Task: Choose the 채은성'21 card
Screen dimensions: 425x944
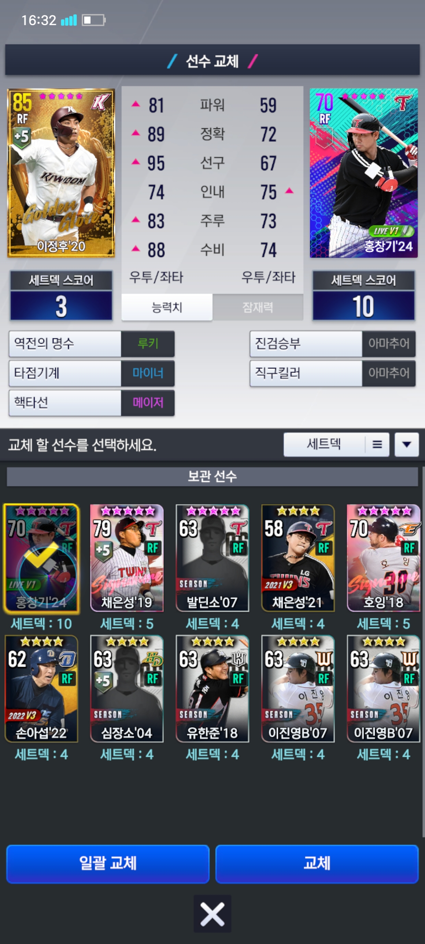Action: pos(298,558)
